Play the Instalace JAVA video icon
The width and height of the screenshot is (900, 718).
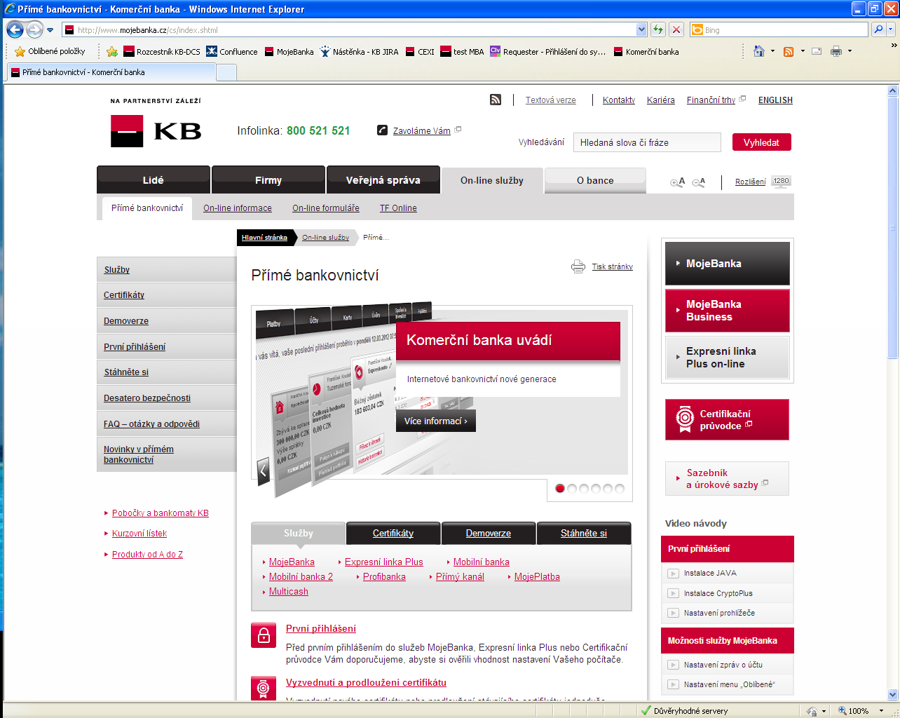[x=673, y=574]
